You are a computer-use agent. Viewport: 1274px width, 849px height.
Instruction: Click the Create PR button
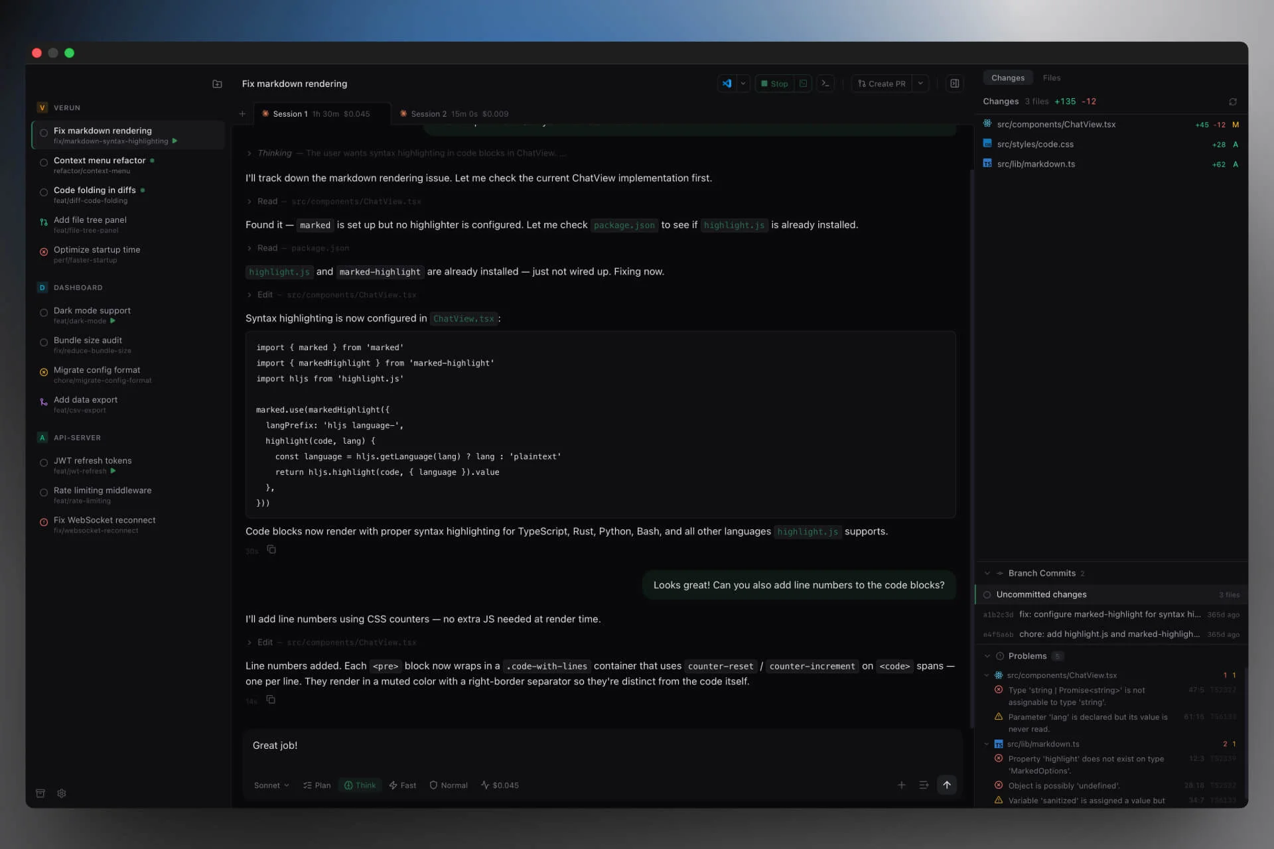tap(881, 83)
